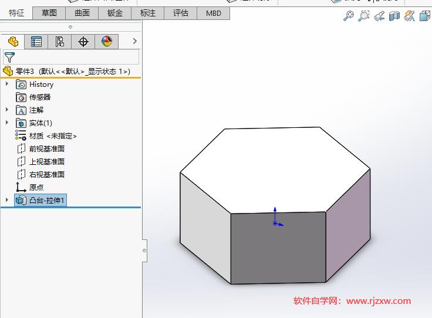Select the 注解 label in tree

(x=36, y=110)
